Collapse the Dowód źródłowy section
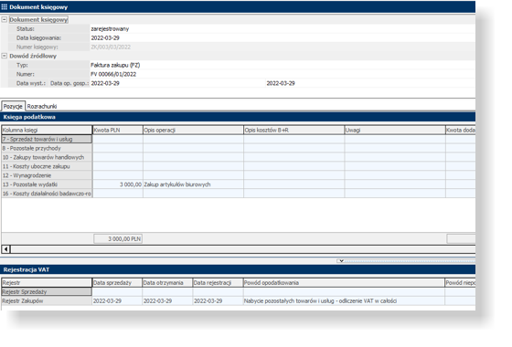Viewport: 512px width, 347px height. coord(5,56)
